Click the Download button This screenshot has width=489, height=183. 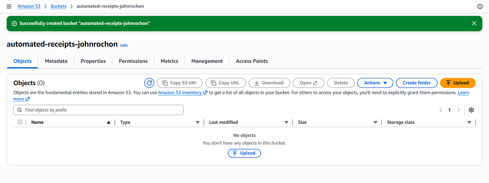(269, 83)
